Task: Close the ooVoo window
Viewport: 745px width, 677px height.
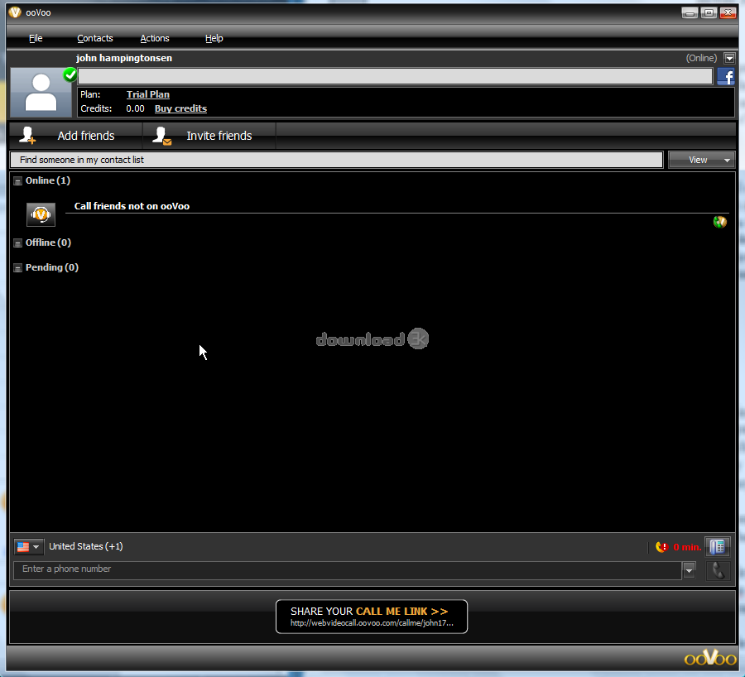Action: [x=728, y=12]
